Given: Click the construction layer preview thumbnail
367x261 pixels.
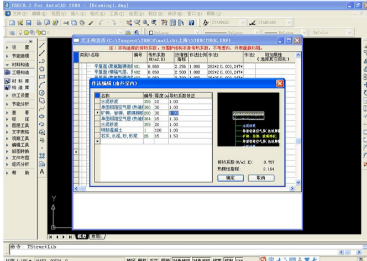Looking at the screenshot, I should [x=248, y=120].
